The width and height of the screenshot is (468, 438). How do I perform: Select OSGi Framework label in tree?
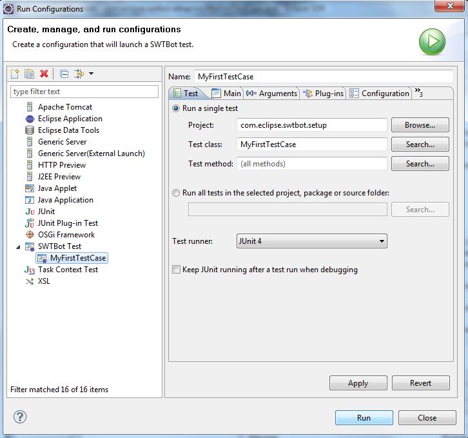click(66, 235)
